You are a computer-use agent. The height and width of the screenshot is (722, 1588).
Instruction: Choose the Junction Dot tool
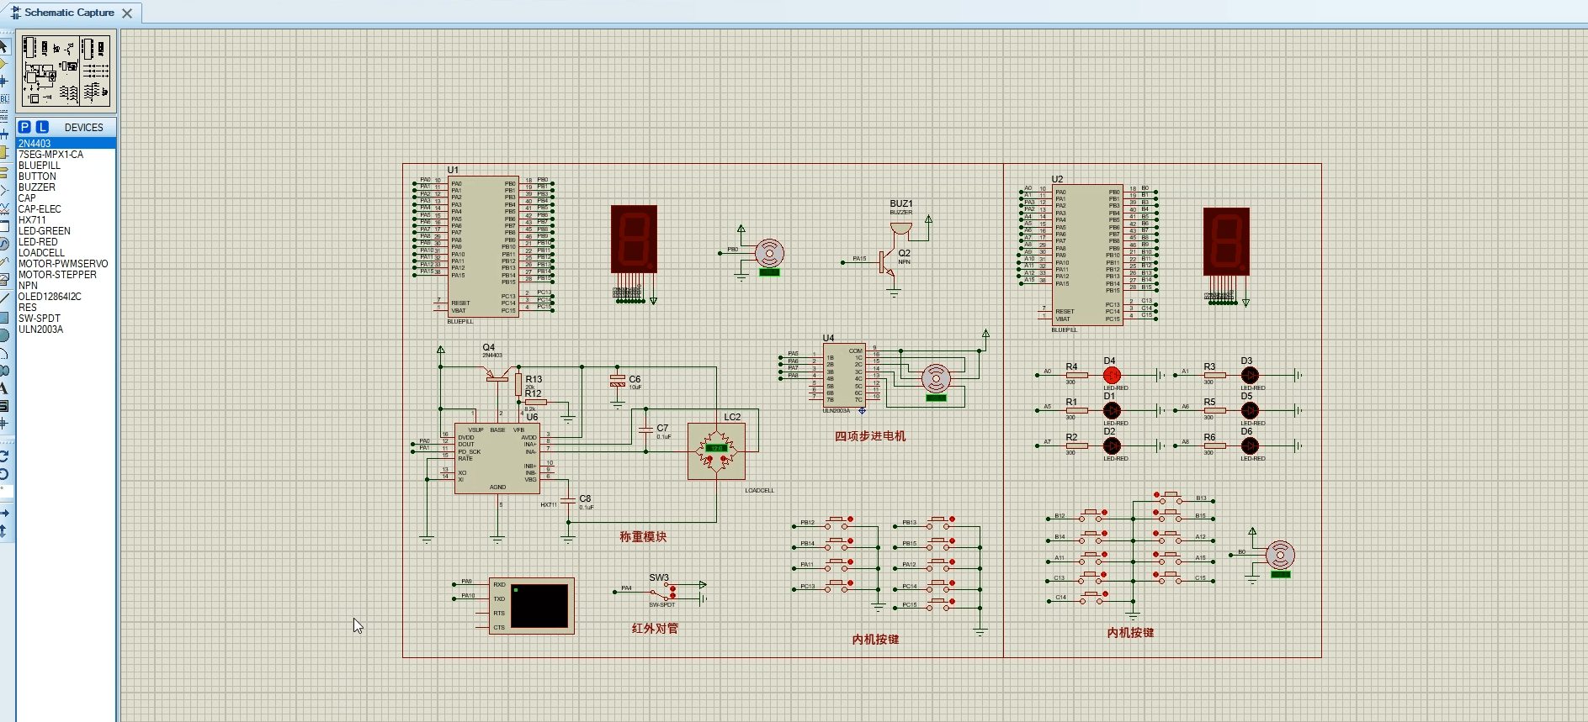[3, 82]
